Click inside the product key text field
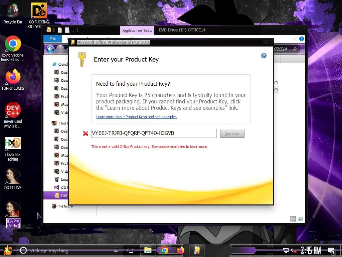This screenshot has height=257, width=342. (x=154, y=133)
